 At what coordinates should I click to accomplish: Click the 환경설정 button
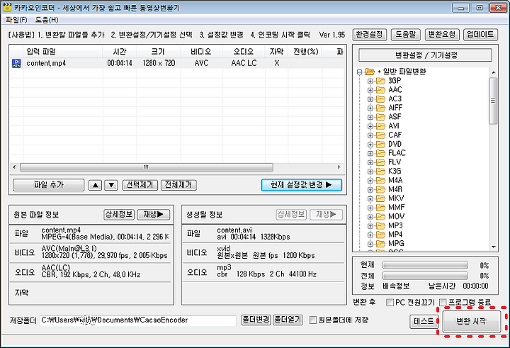tap(370, 35)
